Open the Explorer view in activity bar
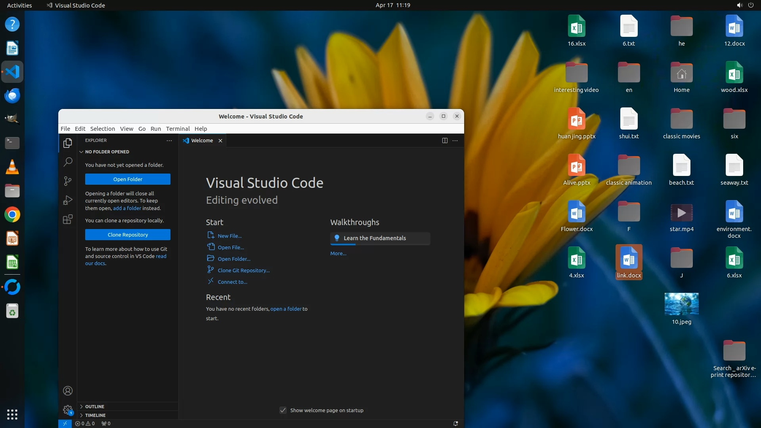Viewport: 761px width, 428px height. pyautogui.click(x=68, y=143)
